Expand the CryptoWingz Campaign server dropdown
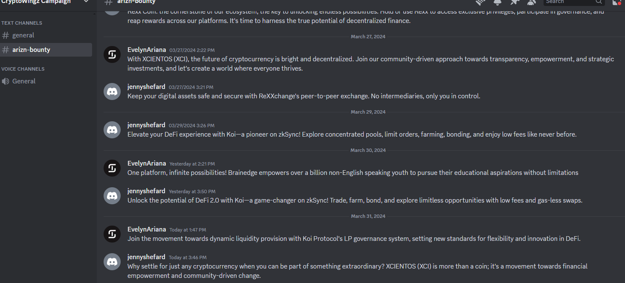The width and height of the screenshot is (625, 283). click(86, 2)
